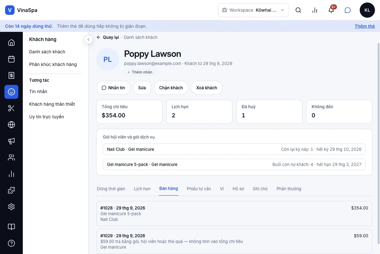Open the scissors Services icon in the sidebar

(11, 108)
